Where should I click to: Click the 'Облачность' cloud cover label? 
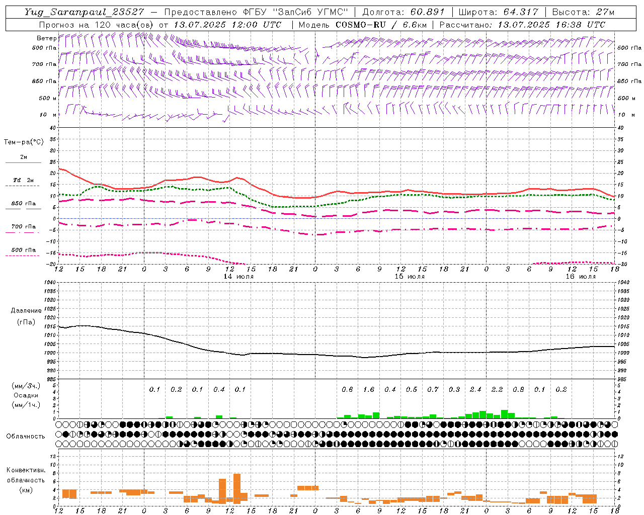[x=26, y=437]
